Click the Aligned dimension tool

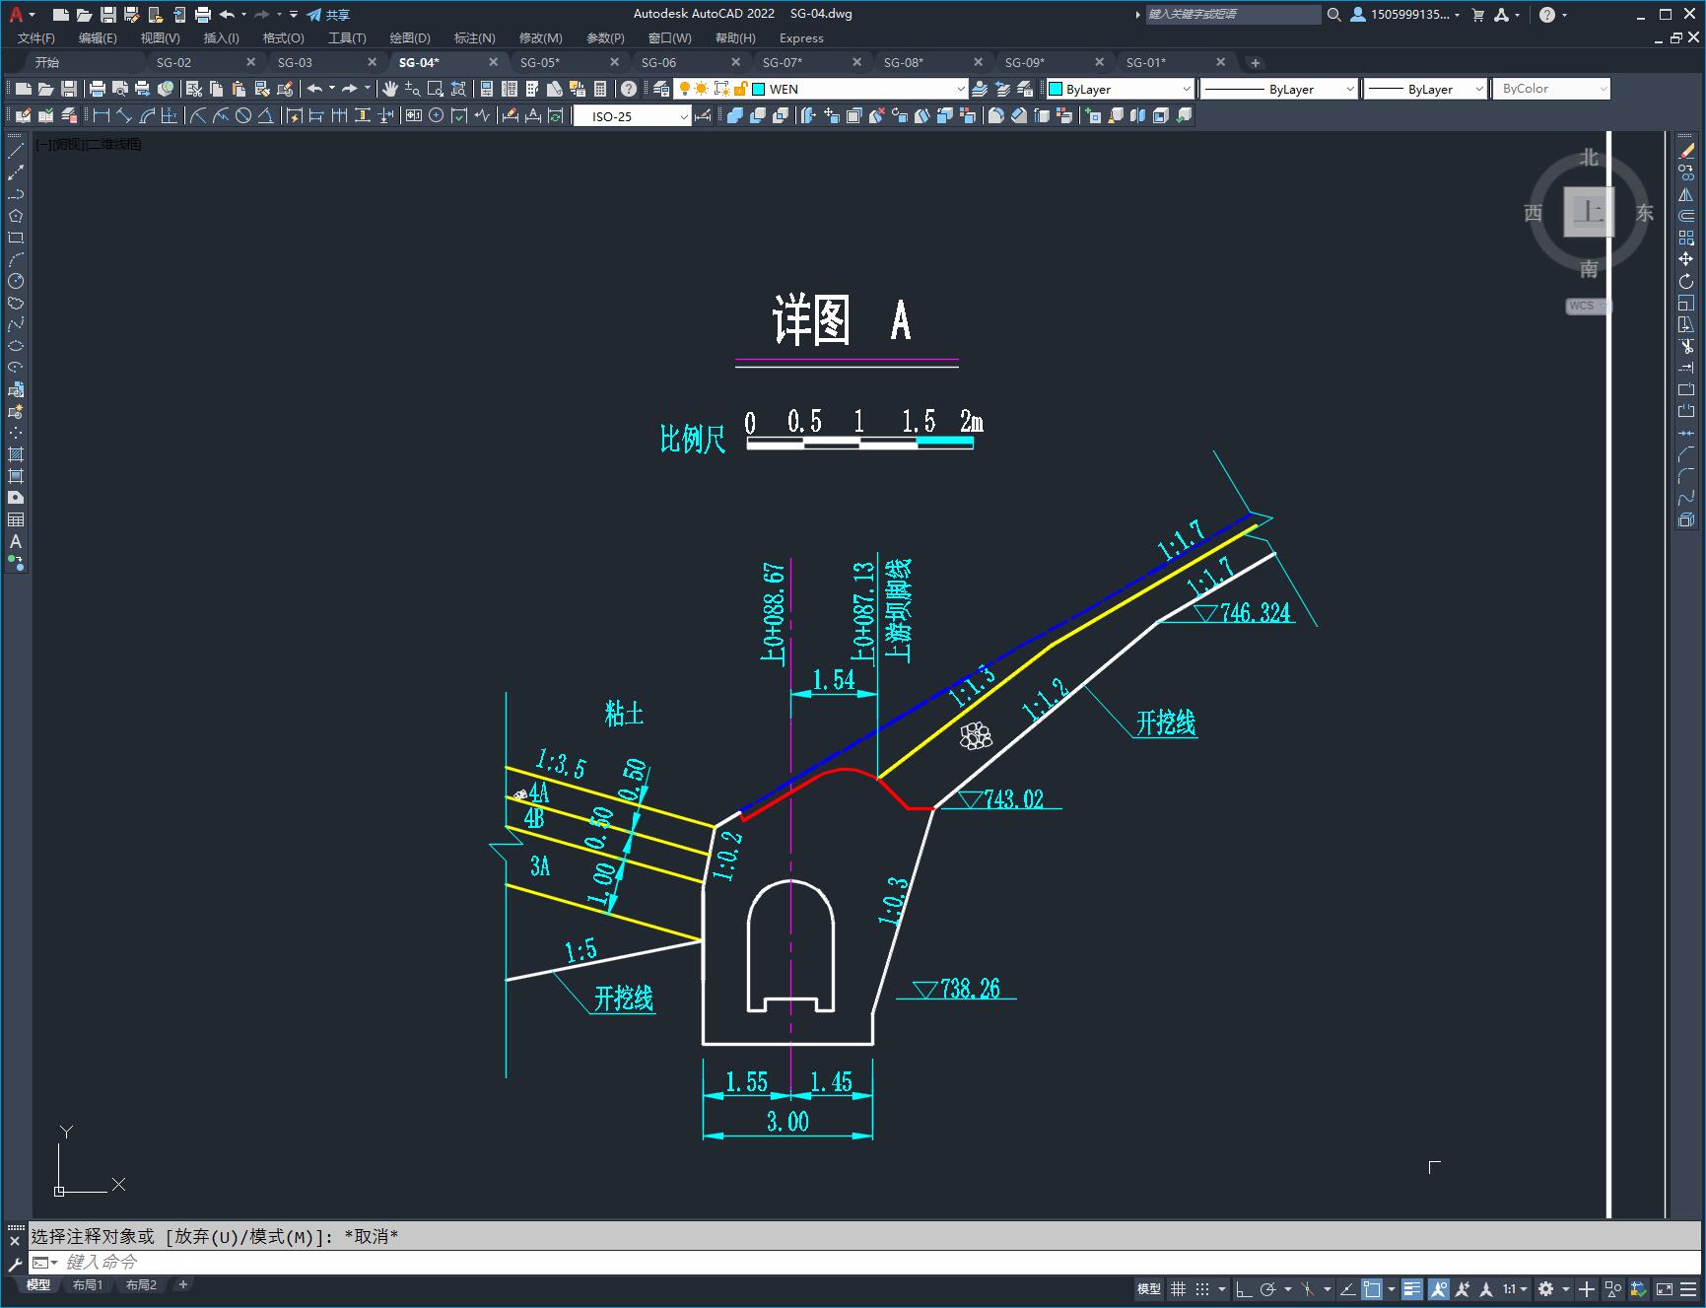(x=124, y=116)
